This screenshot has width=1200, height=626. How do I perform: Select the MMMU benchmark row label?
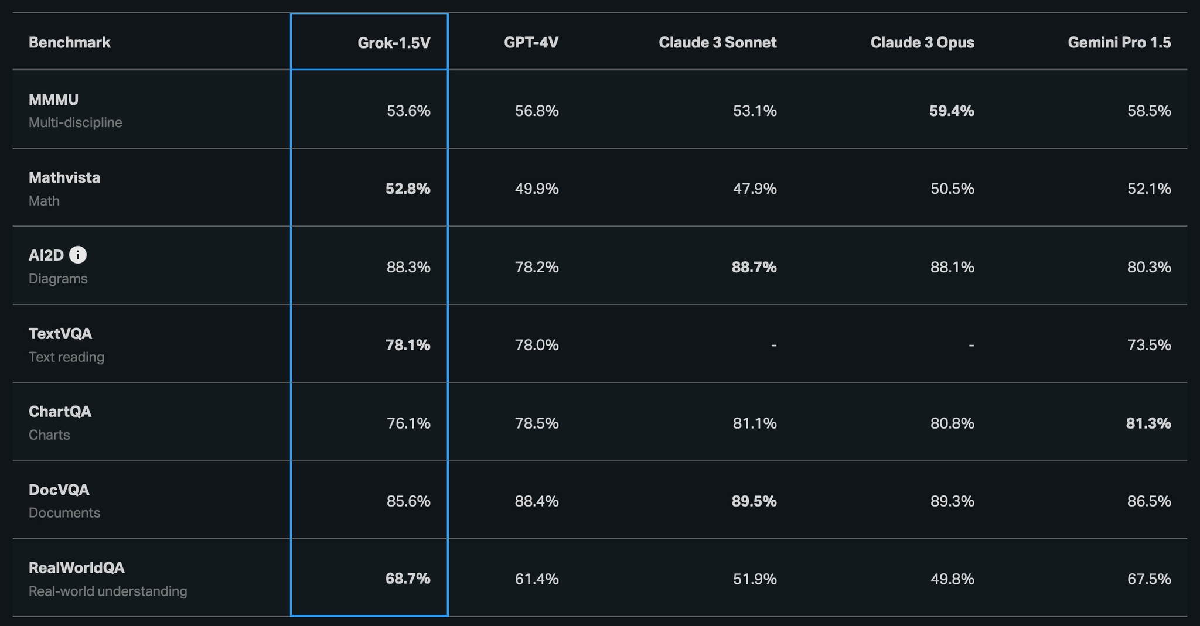54,100
